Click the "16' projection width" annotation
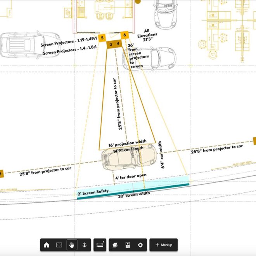 click(128, 143)
